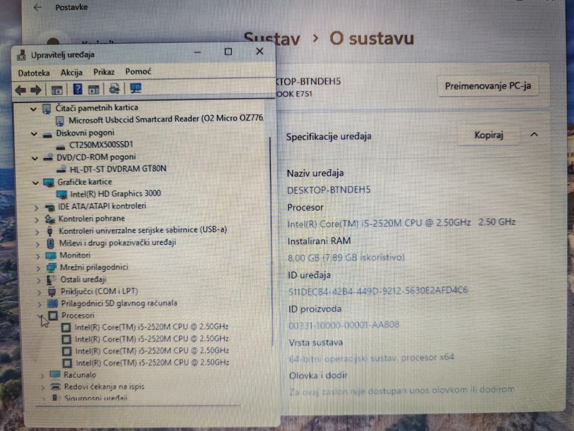The width and height of the screenshot is (574, 431).
Task: Expand the Kontroleri pohrane node
Action: click(x=37, y=220)
